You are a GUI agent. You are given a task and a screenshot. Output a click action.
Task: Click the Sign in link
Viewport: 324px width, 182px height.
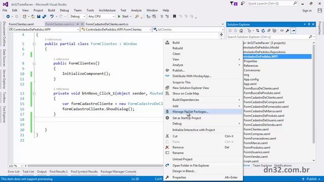(307, 11)
